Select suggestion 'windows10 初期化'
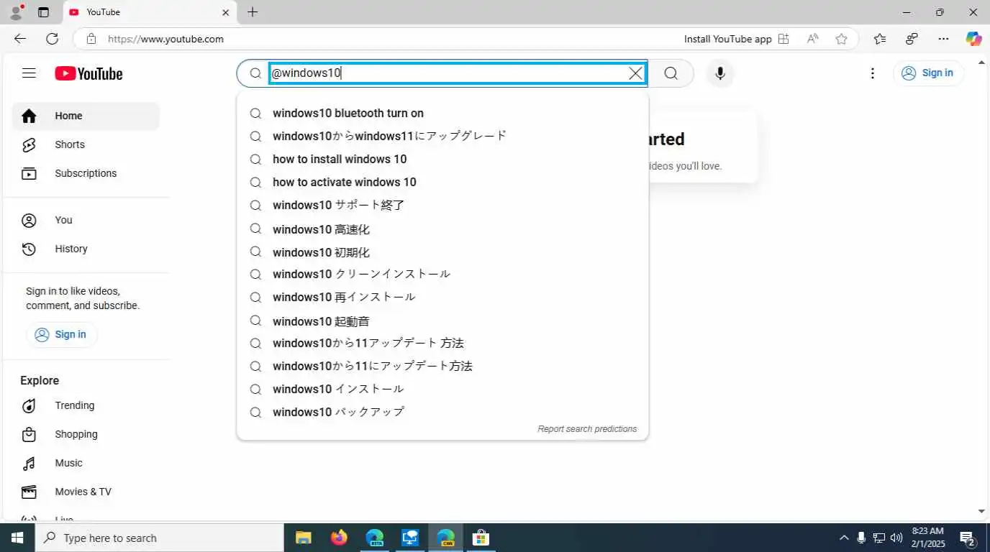Image resolution: width=990 pixels, height=552 pixels. tap(442, 252)
